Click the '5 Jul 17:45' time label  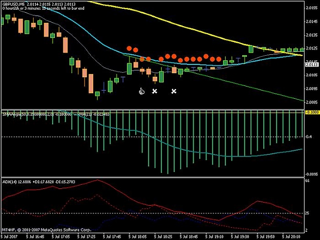point(112,237)
